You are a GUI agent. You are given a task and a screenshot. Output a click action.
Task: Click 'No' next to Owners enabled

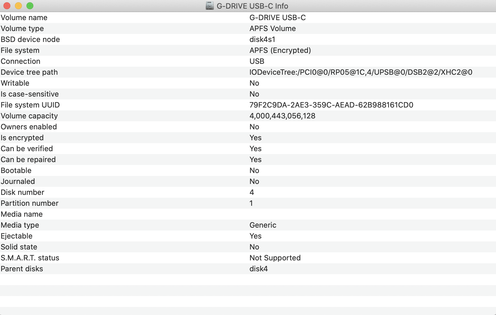pos(254,127)
